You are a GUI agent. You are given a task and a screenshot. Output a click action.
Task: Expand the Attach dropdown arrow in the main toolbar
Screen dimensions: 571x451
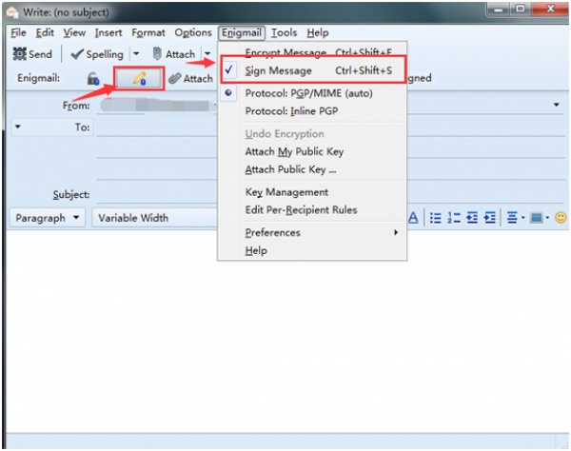point(207,54)
